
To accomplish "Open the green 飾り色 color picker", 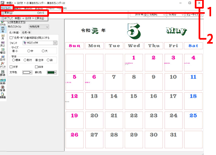I will [52, 72].
